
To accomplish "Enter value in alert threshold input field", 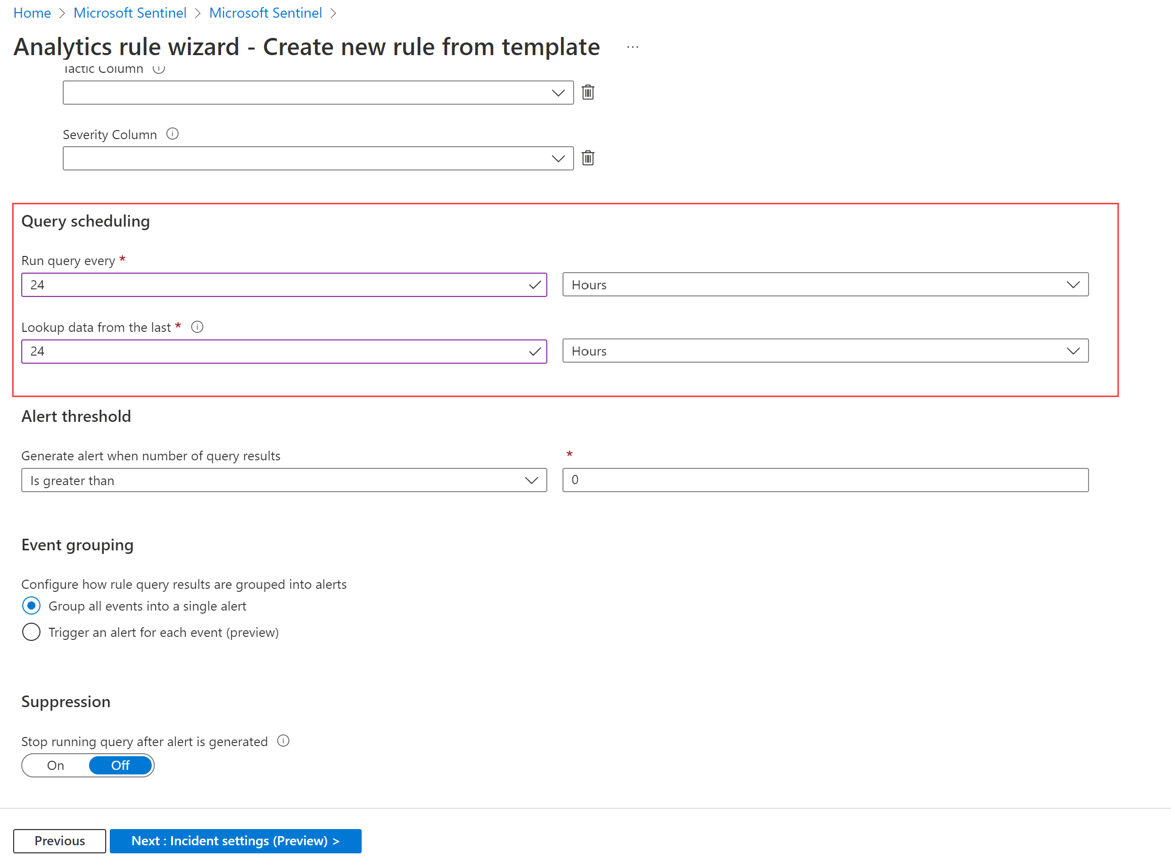I will click(x=825, y=481).
